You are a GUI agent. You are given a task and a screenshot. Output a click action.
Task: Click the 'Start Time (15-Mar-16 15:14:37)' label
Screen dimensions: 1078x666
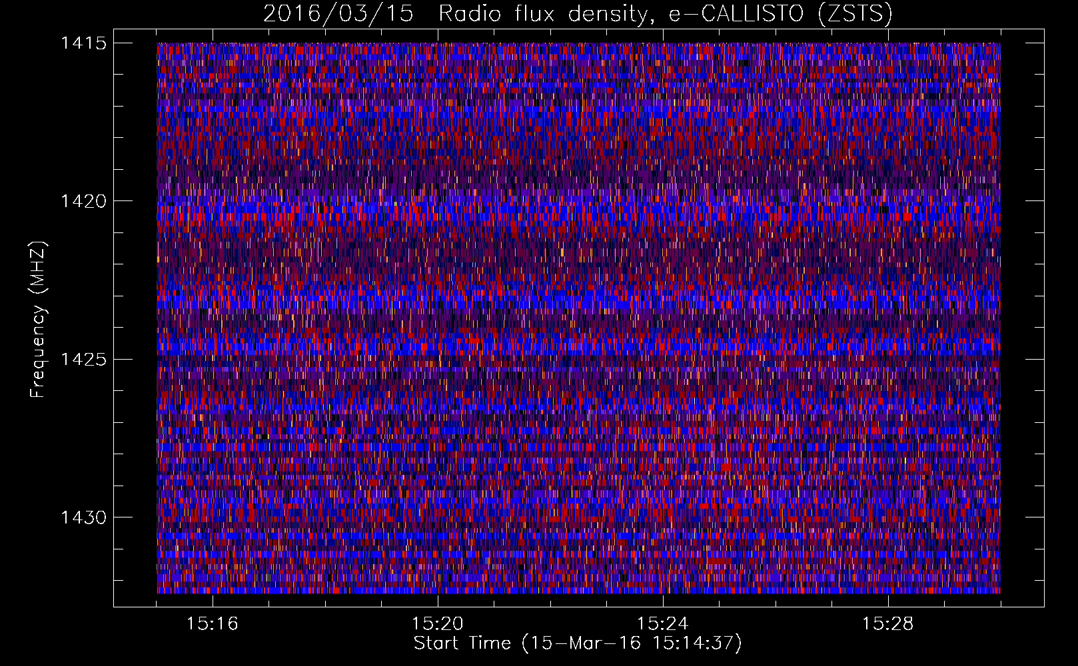pos(578,643)
